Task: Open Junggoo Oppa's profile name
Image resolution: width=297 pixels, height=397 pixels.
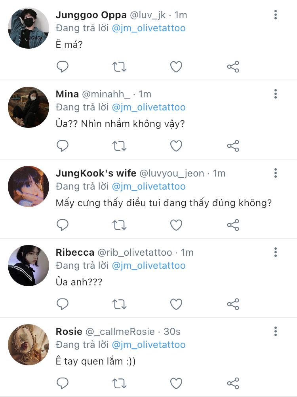Action: 91,15
